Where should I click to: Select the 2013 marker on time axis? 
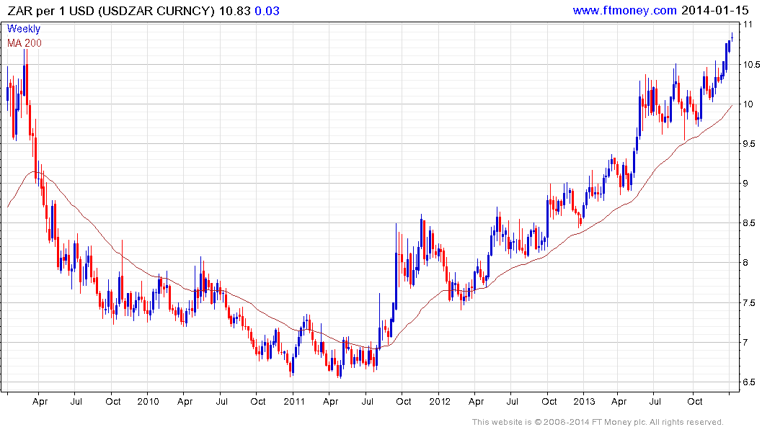(x=585, y=401)
